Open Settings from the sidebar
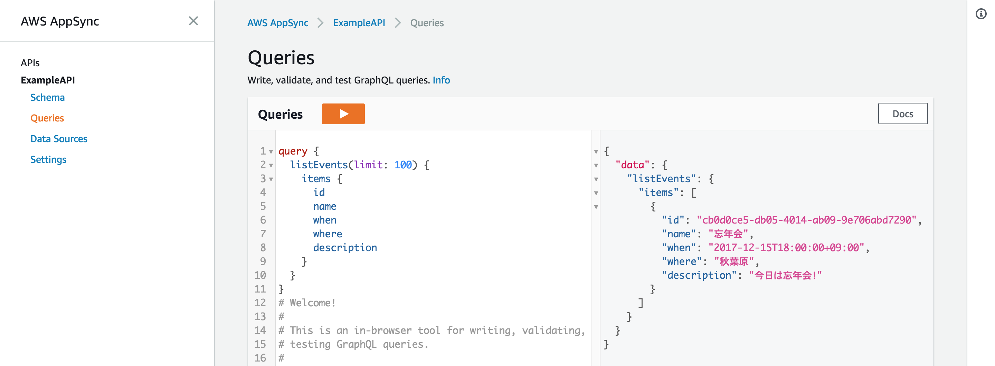The height and width of the screenshot is (366, 995). pyautogui.click(x=48, y=159)
